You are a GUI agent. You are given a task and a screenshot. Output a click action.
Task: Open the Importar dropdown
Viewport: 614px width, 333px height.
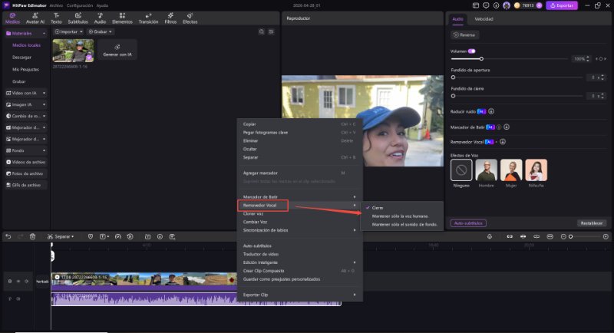(x=68, y=31)
